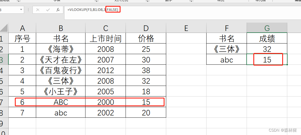Select the 《海蒂》 cell
This screenshot has height=135, width=301.
[x=61, y=49]
